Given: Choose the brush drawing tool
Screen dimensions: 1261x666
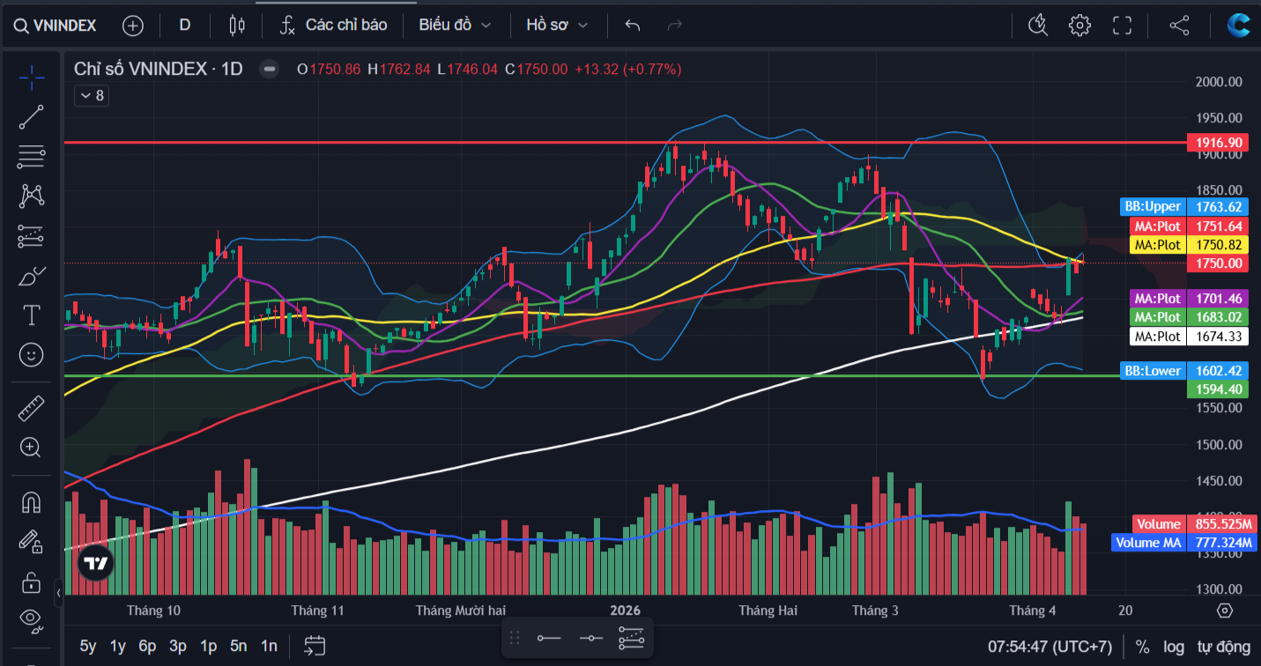Looking at the screenshot, I should (x=32, y=276).
